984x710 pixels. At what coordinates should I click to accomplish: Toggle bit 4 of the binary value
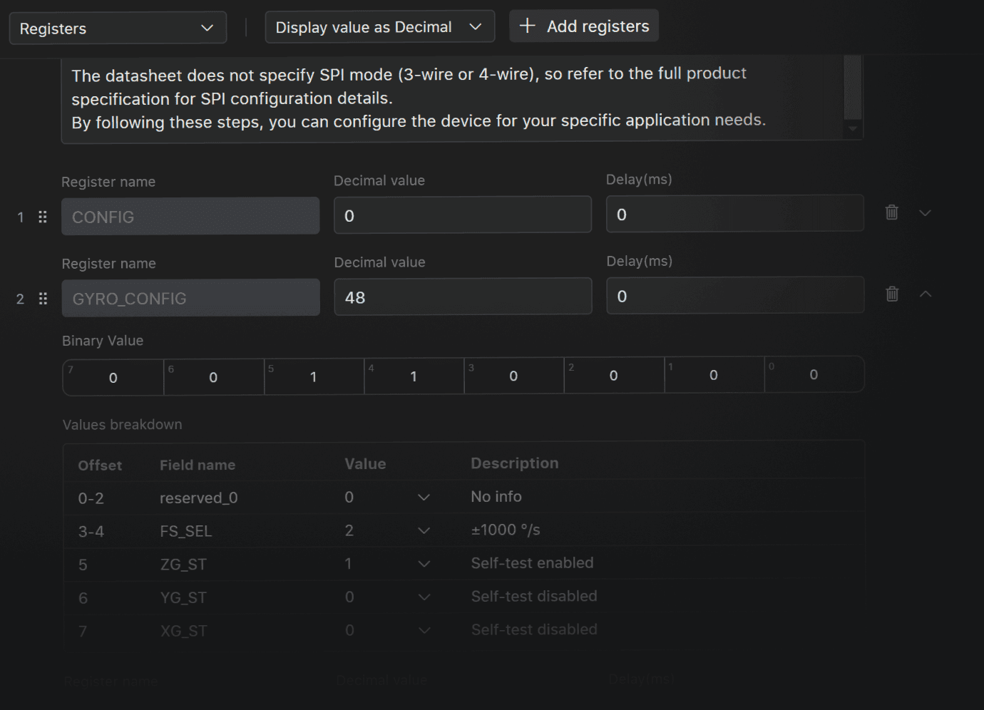[x=414, y=376]
